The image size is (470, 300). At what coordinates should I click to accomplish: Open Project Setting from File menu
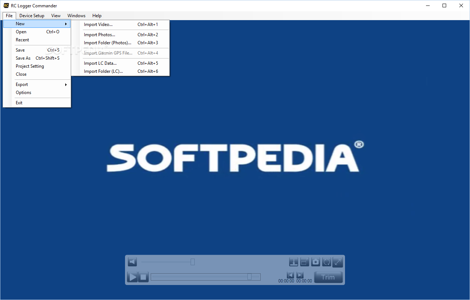pos(37,66)
